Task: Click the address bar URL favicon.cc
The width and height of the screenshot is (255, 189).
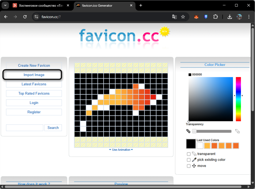Action: tap(51, 17)
